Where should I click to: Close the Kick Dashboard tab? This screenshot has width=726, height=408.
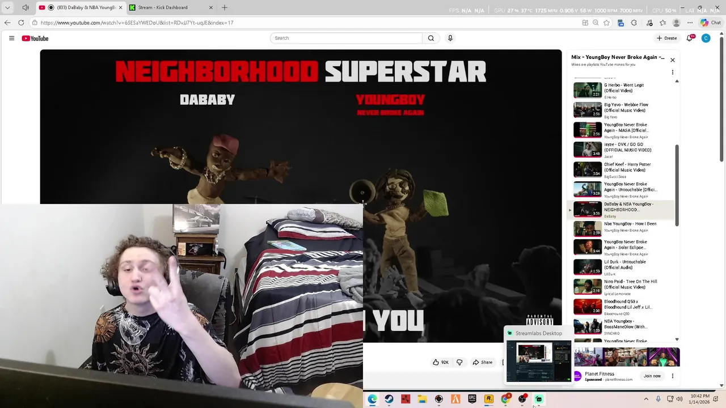pos(211,7)
